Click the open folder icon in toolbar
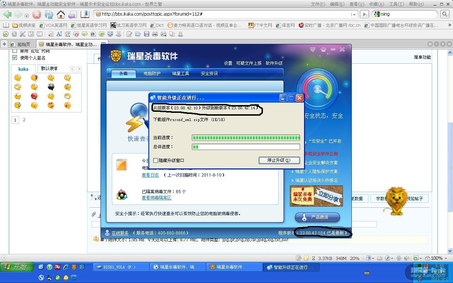The height and width of the screenshot is (283, 453). pyautogui.click(x=138, y=34)
